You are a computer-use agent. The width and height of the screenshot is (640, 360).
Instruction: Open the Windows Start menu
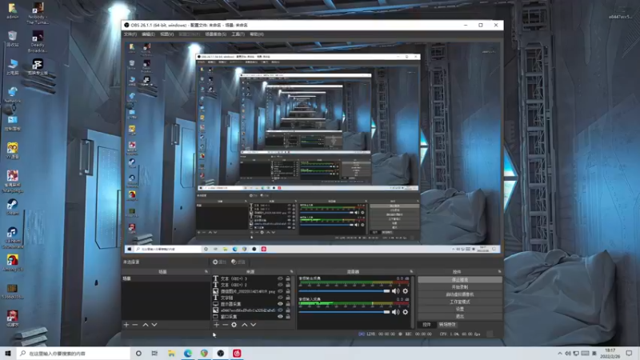coord(8,354)
